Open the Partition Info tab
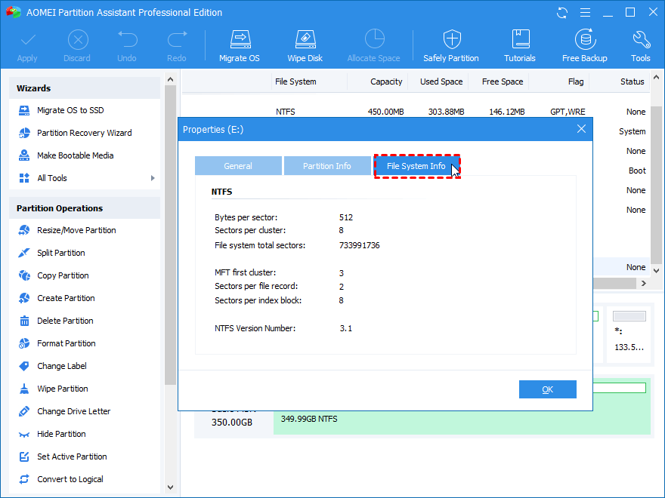Screen dimensions: 665x498 [x=326, y=166]
